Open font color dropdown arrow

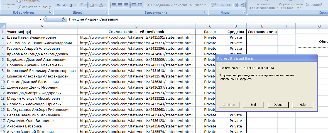coord(106,5)
